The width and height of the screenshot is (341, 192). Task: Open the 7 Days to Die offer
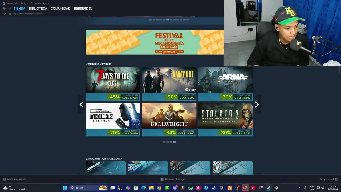[113, 84]
